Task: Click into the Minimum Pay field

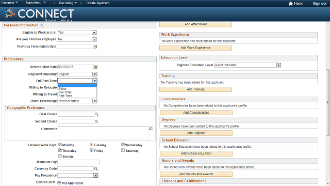Action: coord(78,162)
